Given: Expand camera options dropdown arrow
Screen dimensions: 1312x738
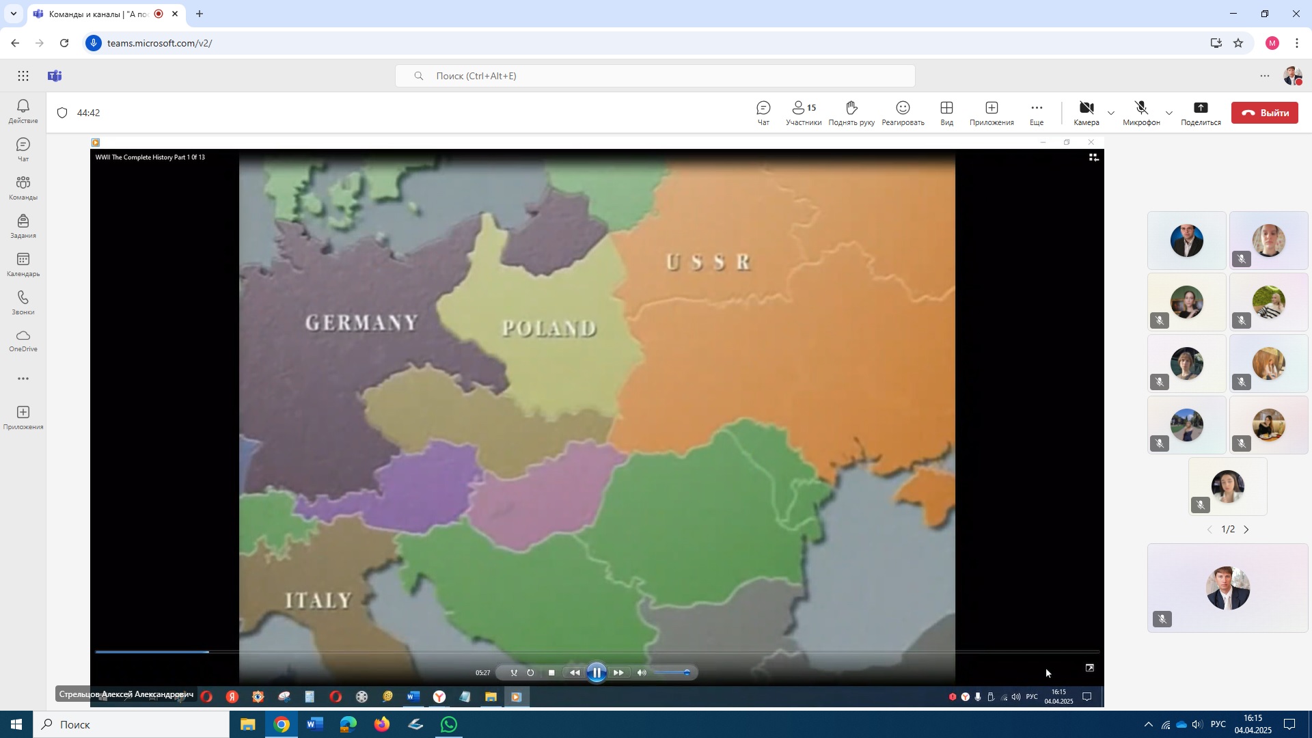Looking at the screenshot, I should [x=1111, y=113].
